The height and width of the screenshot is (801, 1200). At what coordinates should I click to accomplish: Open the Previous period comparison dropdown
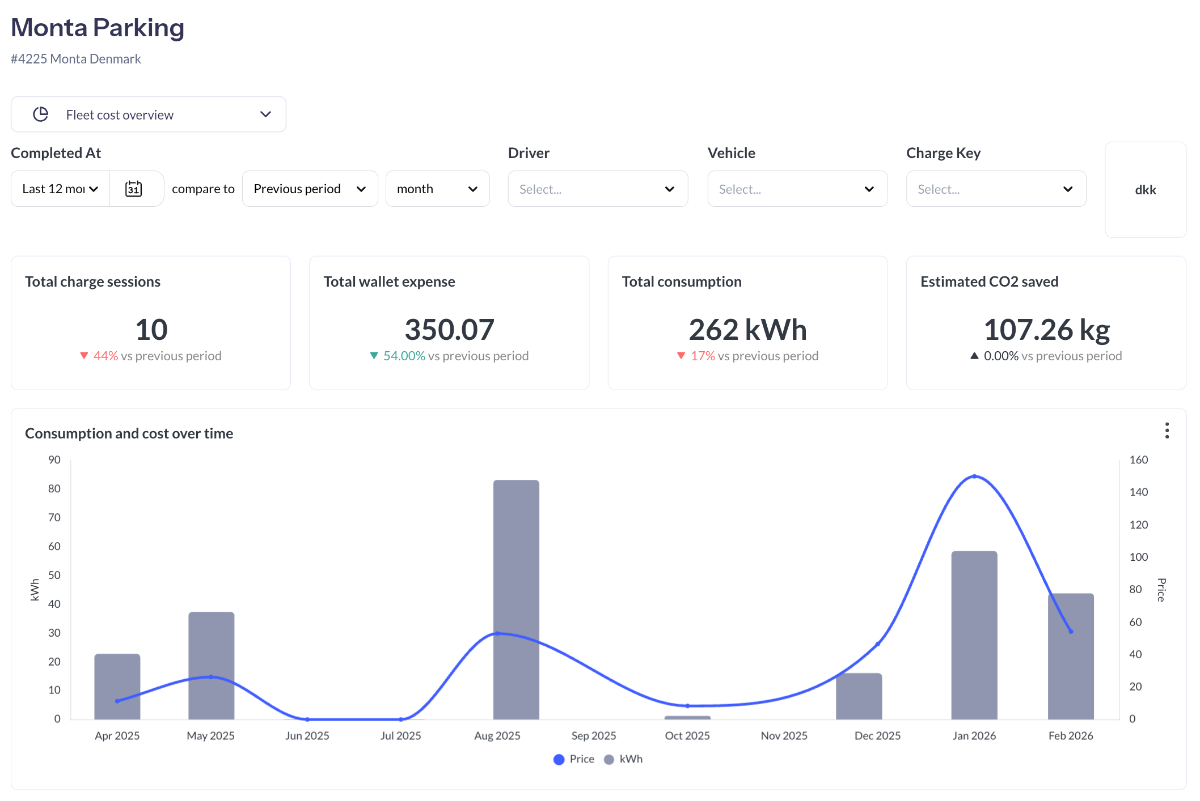point(310,189)
